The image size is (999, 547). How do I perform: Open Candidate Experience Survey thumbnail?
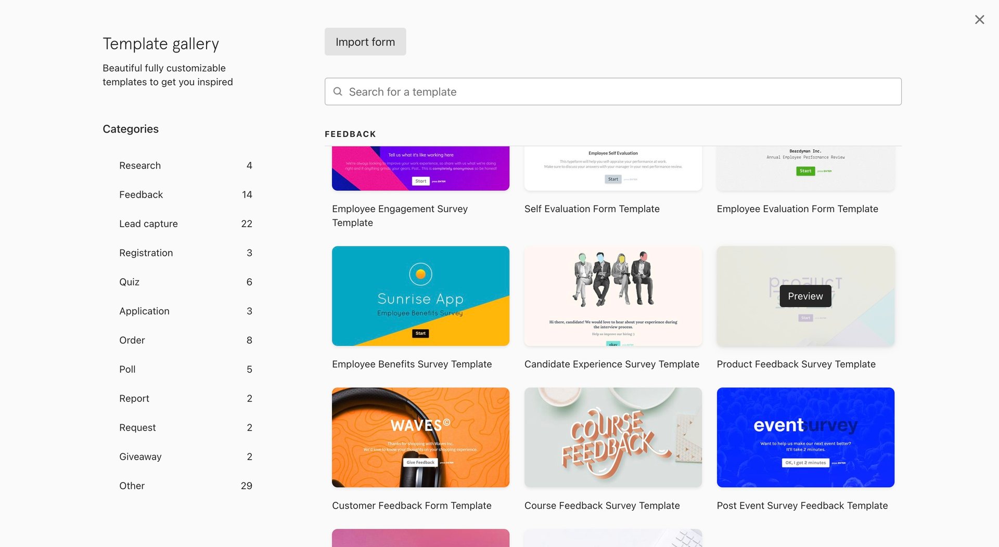(x=613, y=296)
